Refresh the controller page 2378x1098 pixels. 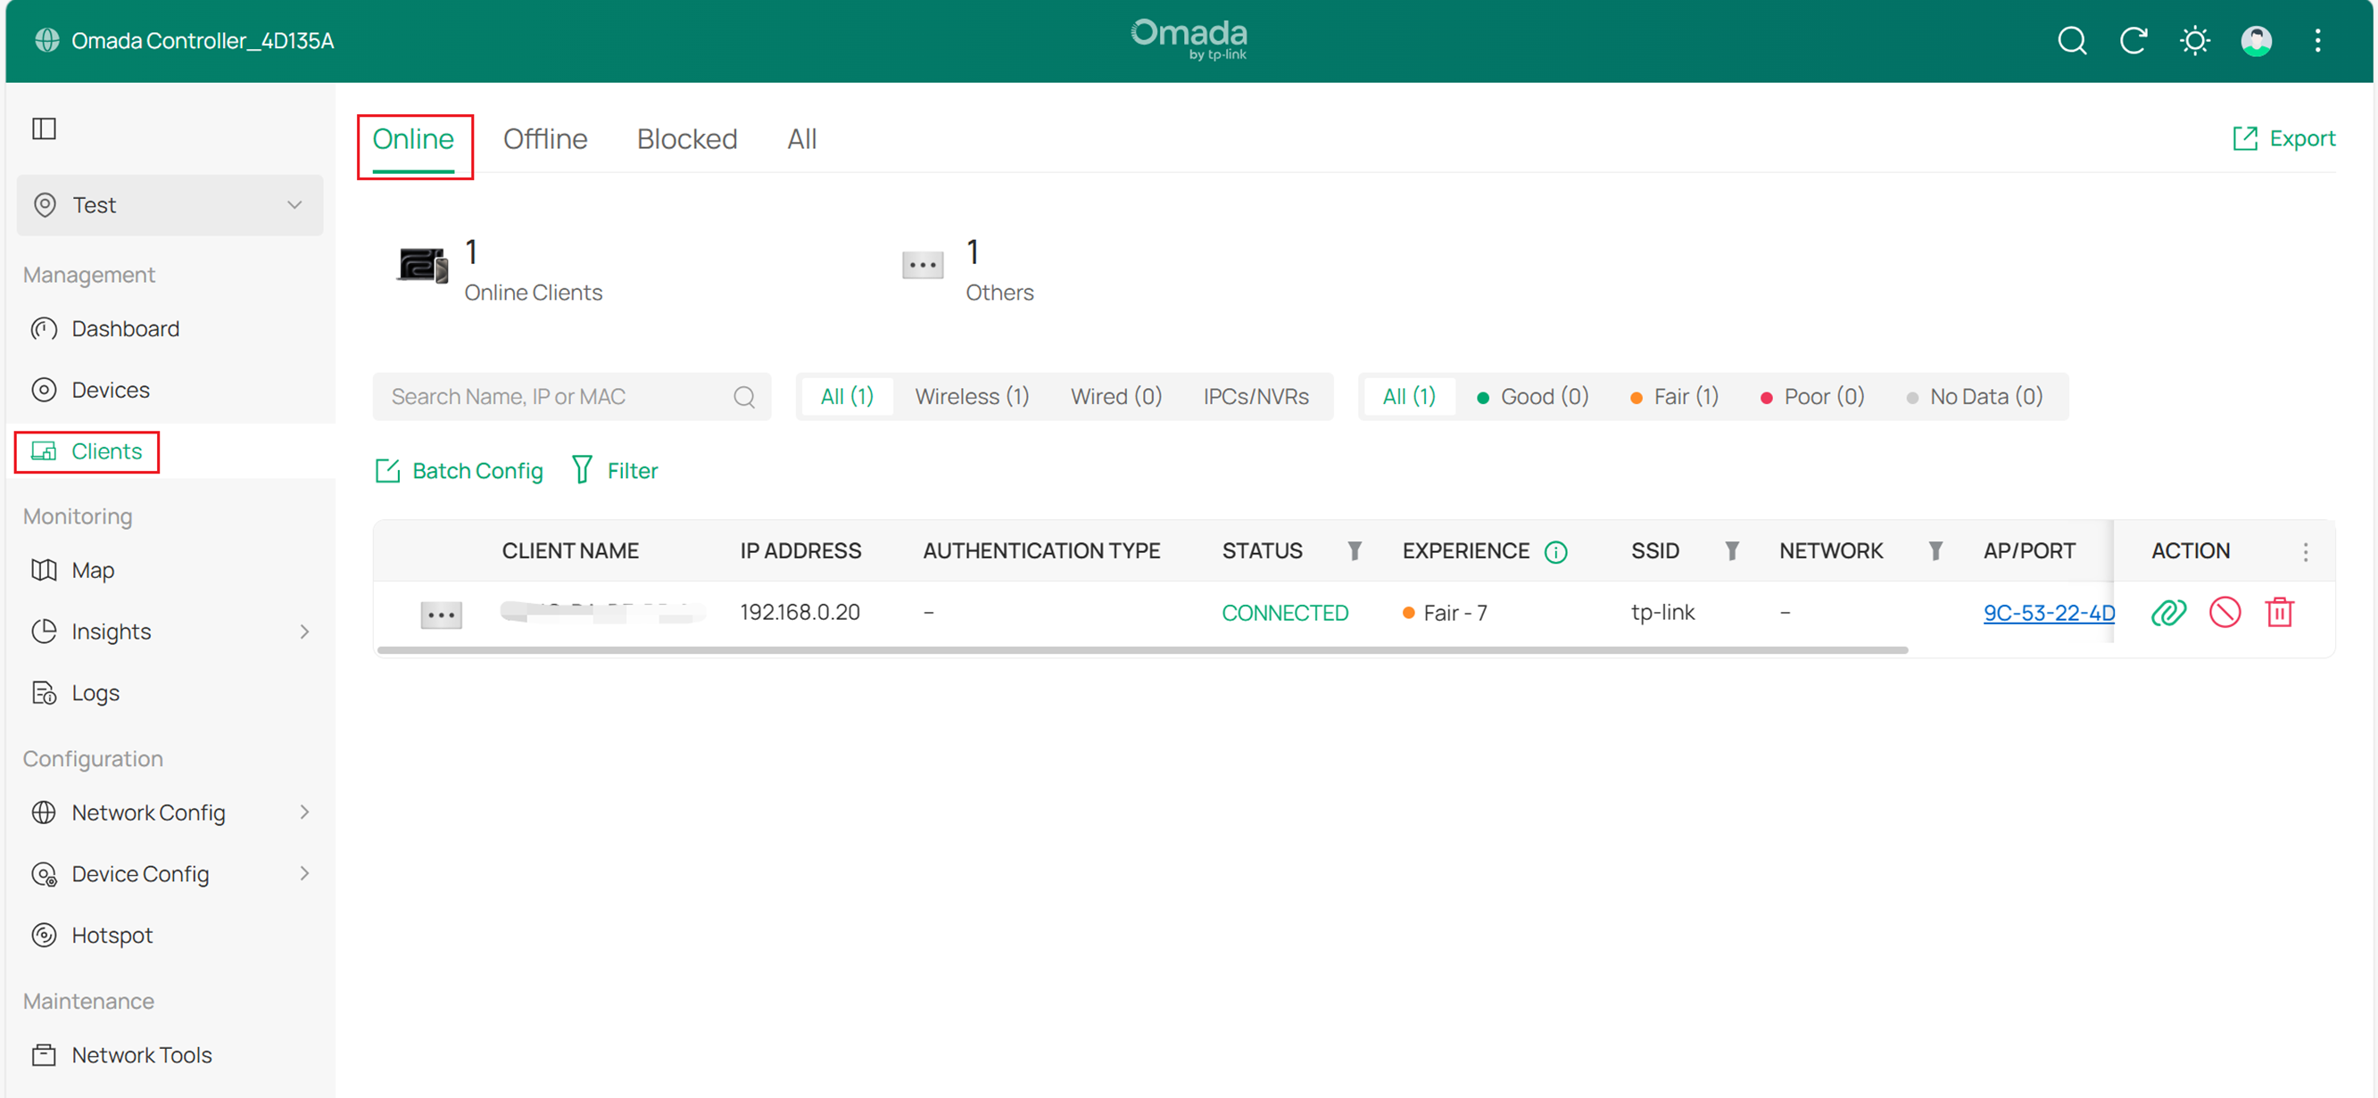[x=2134, y=41]
